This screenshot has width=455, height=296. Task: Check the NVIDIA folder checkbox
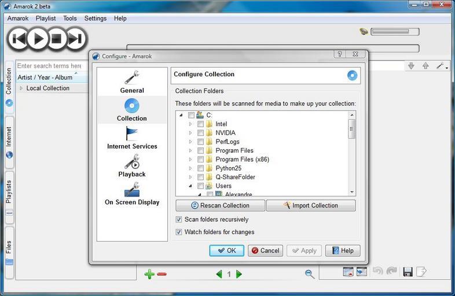pos(200,133)
